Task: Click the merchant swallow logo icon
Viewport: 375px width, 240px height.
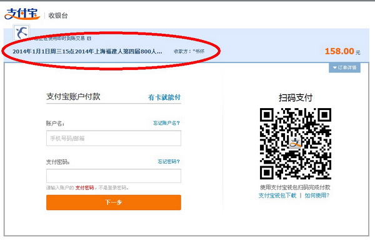Action: click(21, 32)
